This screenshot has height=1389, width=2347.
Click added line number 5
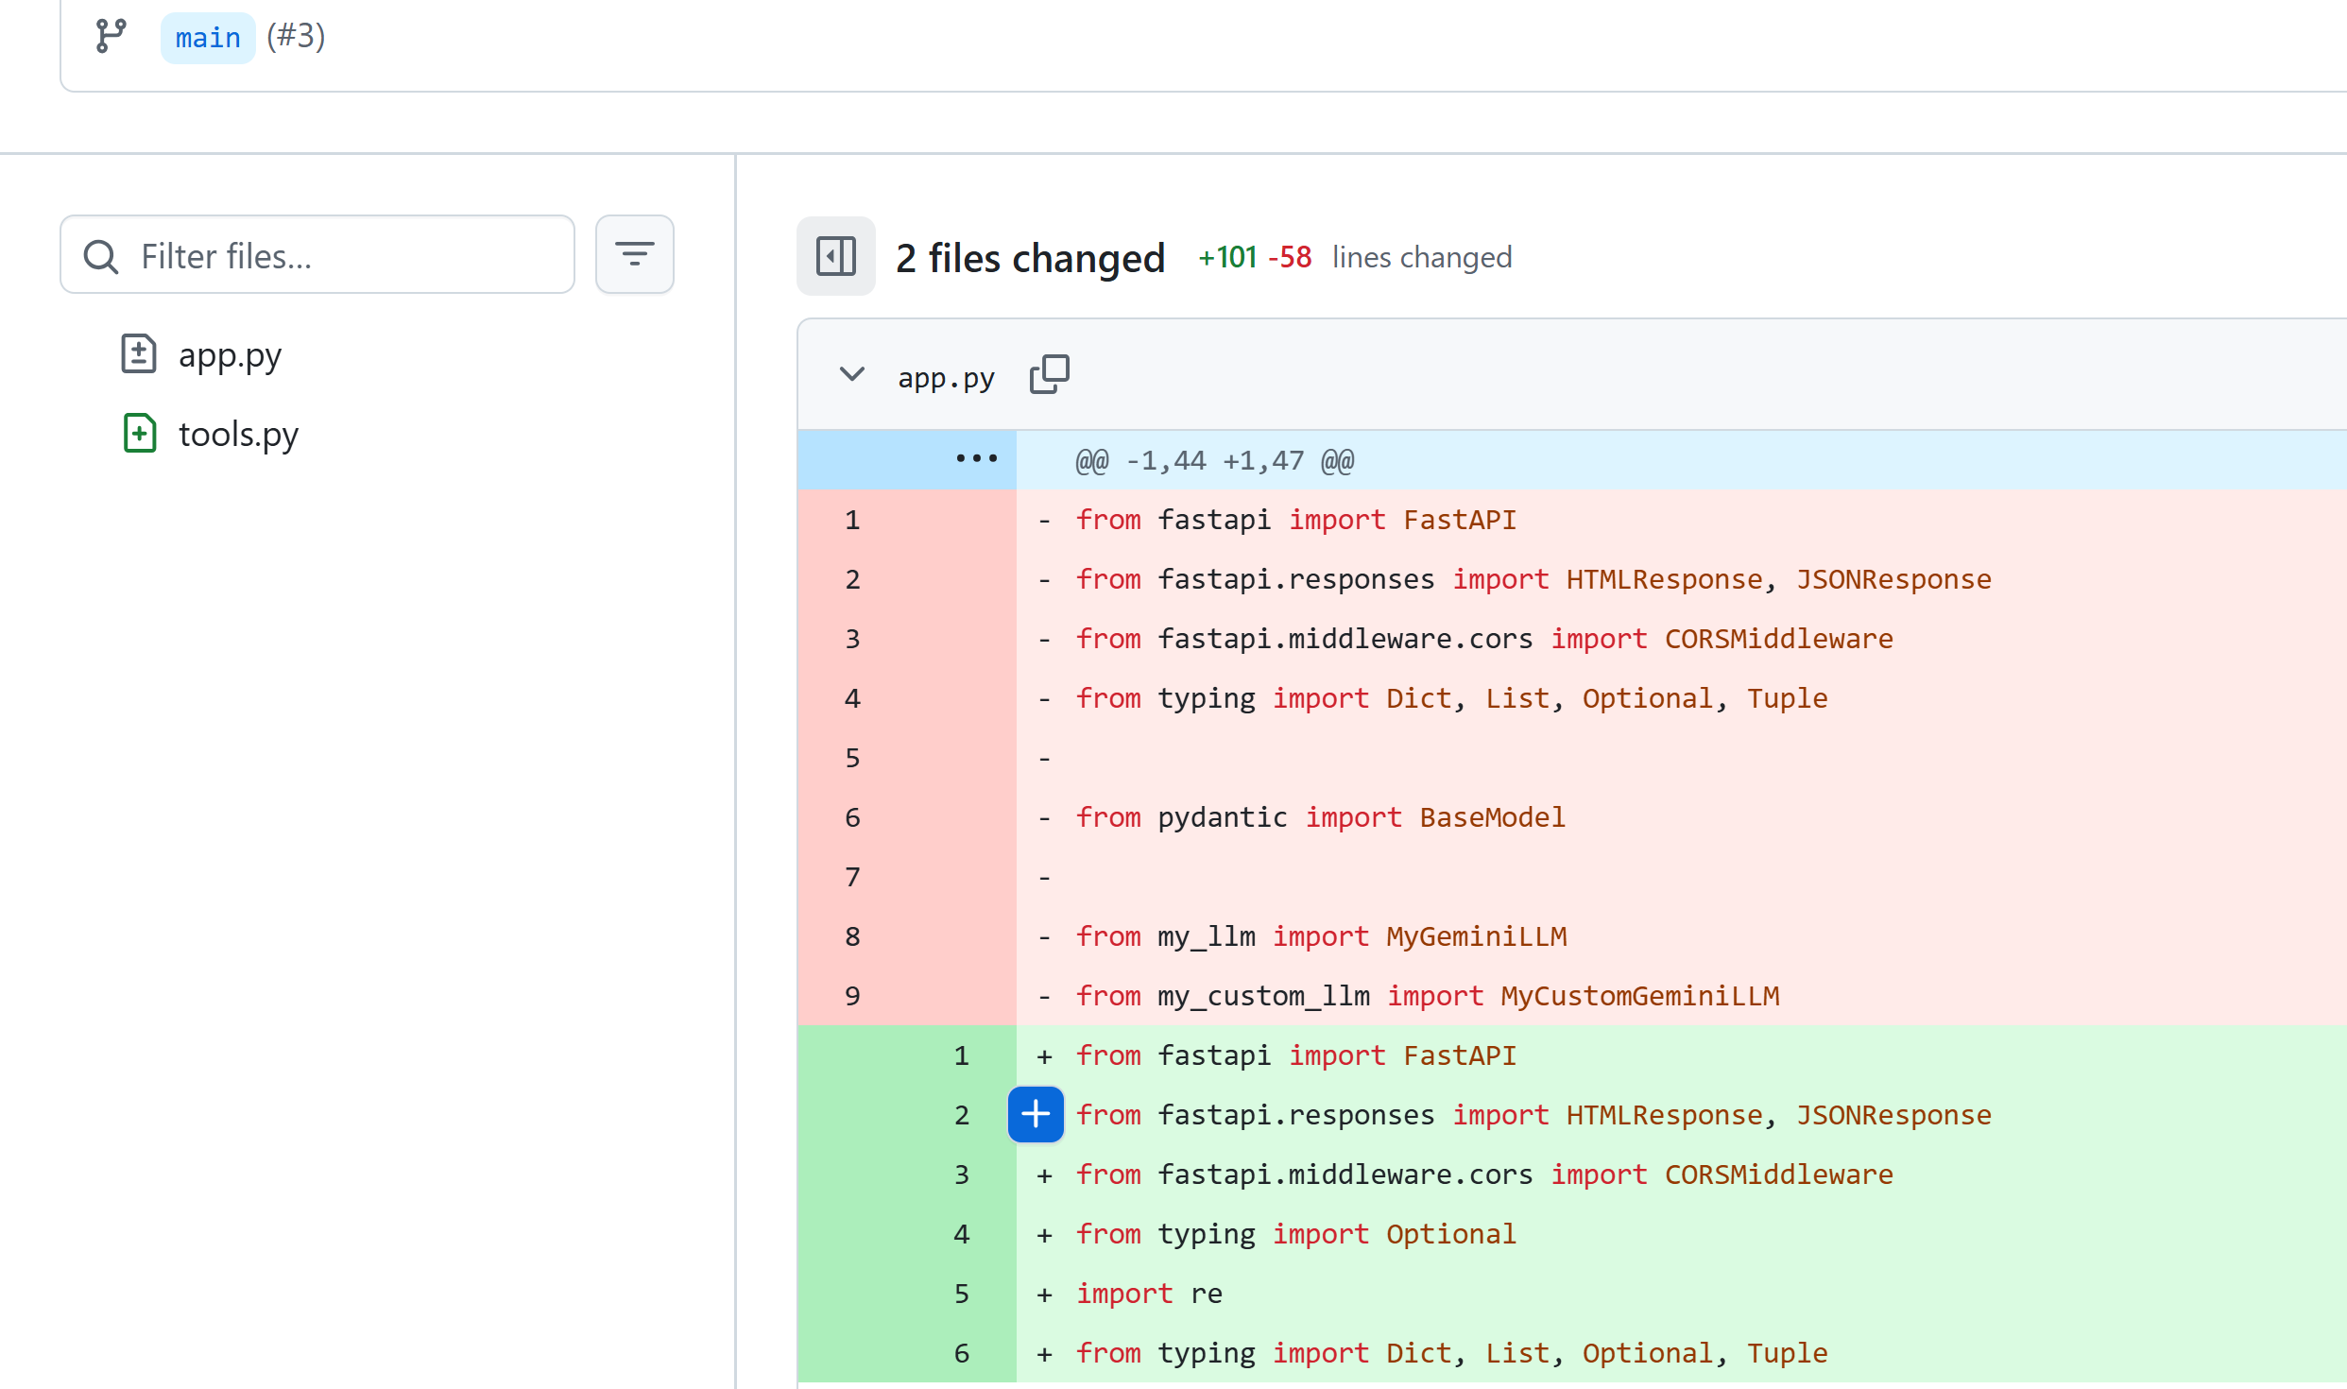[961, 1294]
